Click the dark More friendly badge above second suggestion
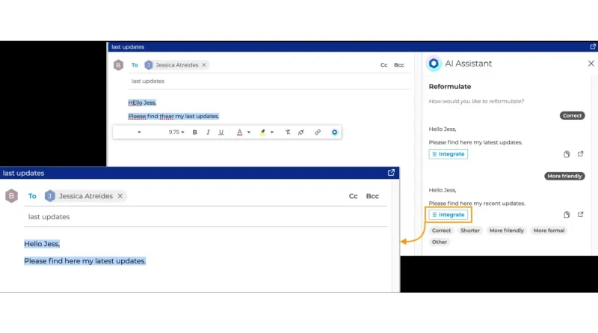The image size is (598, 333). tap(564, 176)
